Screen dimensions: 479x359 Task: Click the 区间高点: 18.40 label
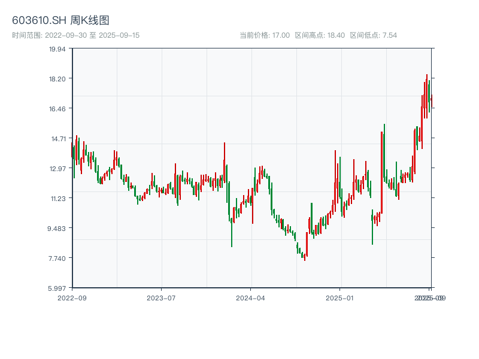tap(320, 35)
